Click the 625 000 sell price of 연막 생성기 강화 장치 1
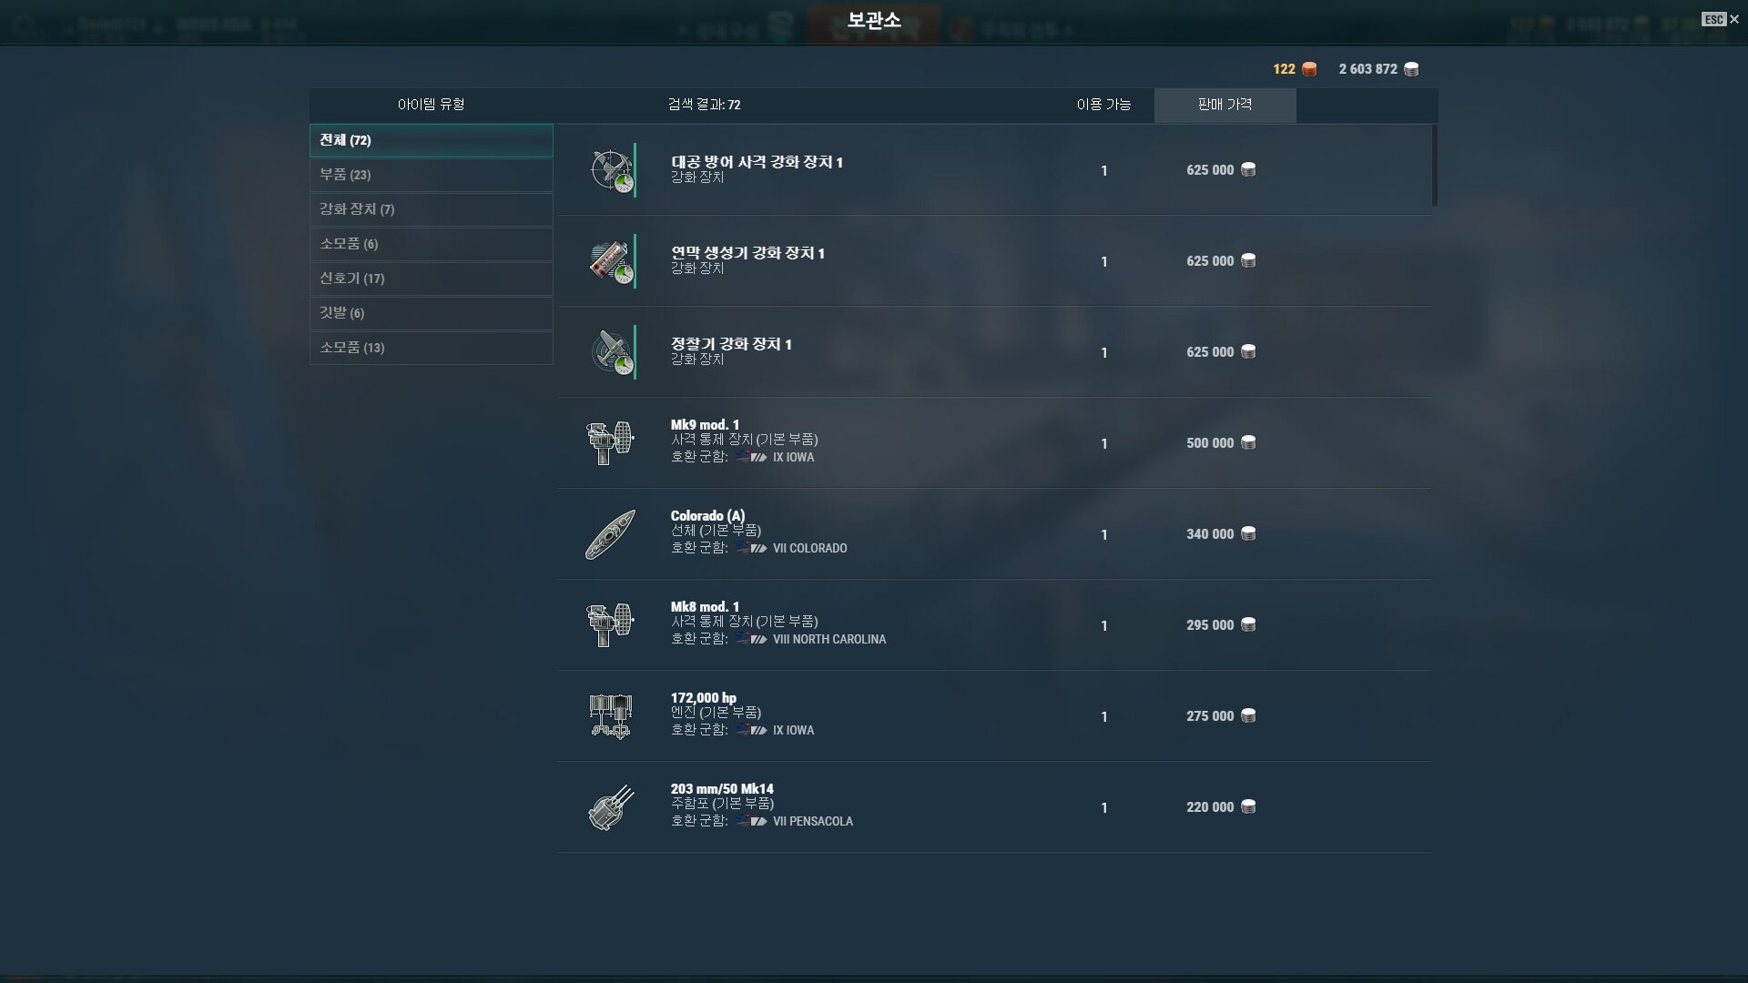The height and width of the screenshot is (983, 1748). 1210,261
